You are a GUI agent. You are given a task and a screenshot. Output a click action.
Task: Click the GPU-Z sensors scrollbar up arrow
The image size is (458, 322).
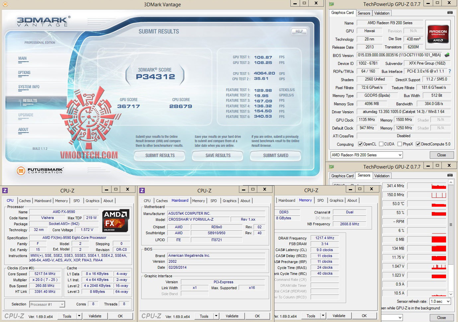[x=451, y=183]
